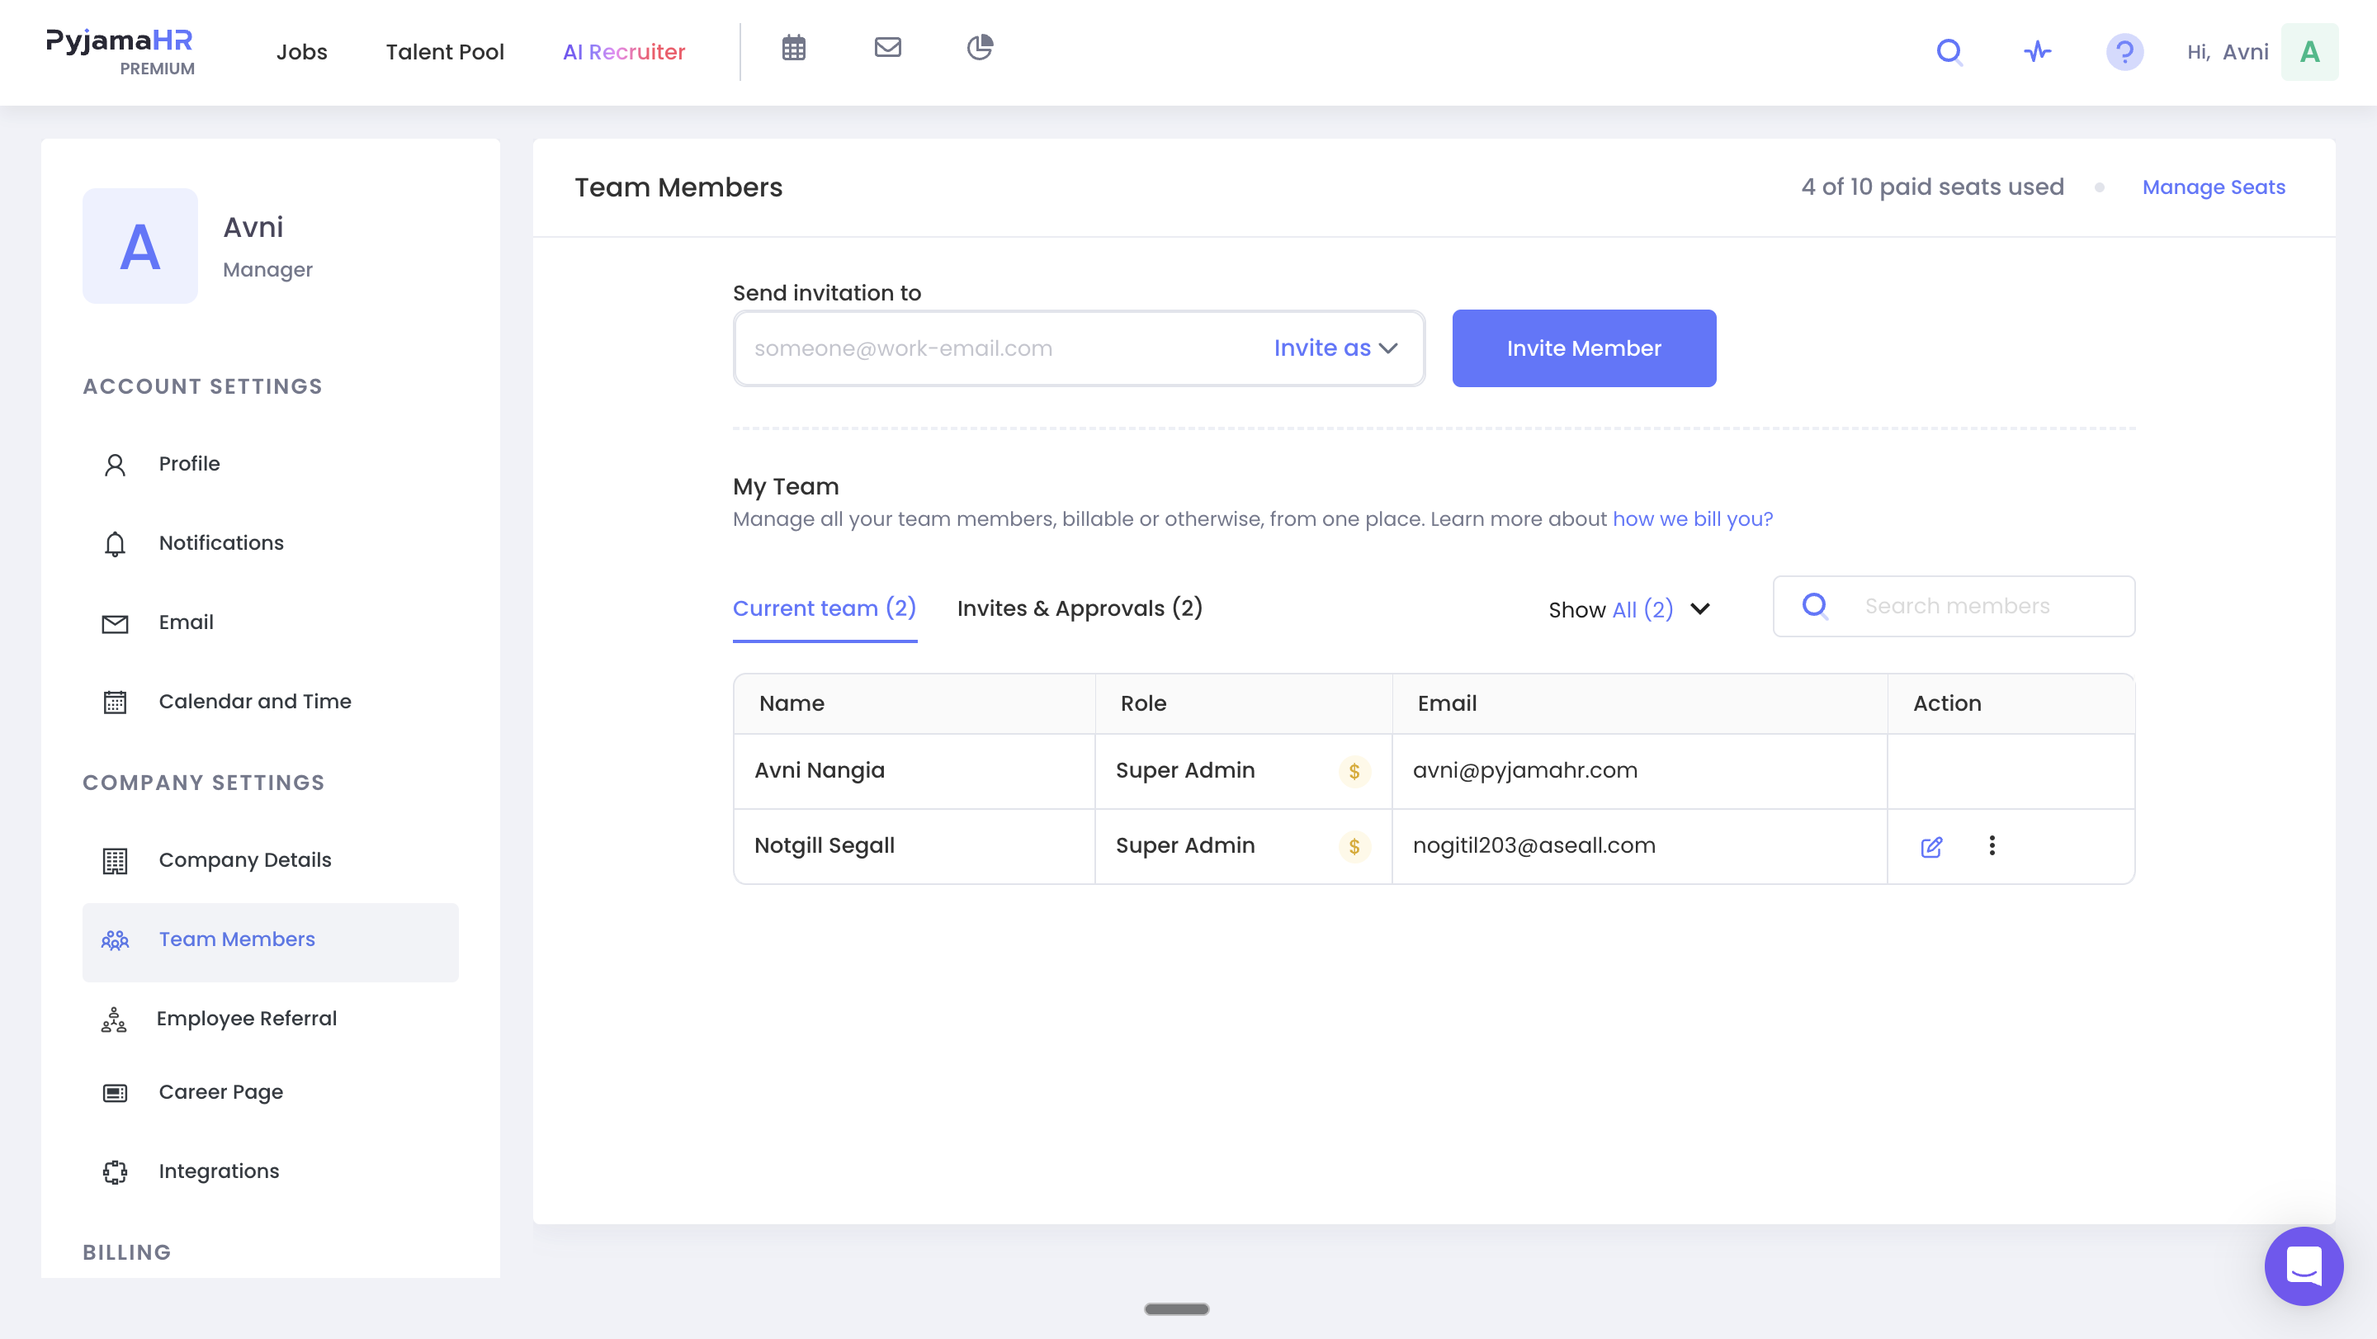
Task: Click the Search members input field
Action: click(x=1954, y=606)
